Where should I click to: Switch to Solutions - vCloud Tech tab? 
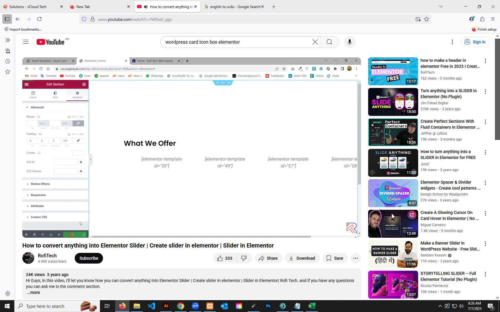[33, 7]
